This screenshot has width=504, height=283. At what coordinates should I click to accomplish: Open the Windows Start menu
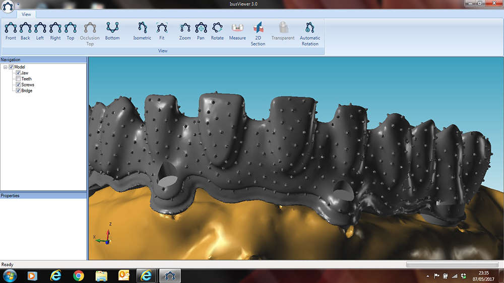10,275
